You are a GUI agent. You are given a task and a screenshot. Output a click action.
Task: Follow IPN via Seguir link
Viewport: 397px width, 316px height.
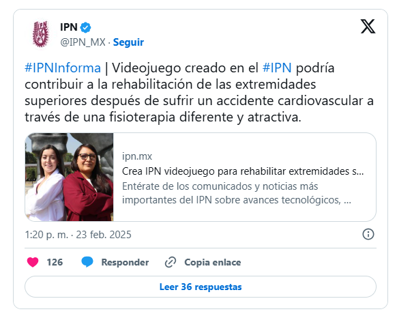(x=128, y=42)
